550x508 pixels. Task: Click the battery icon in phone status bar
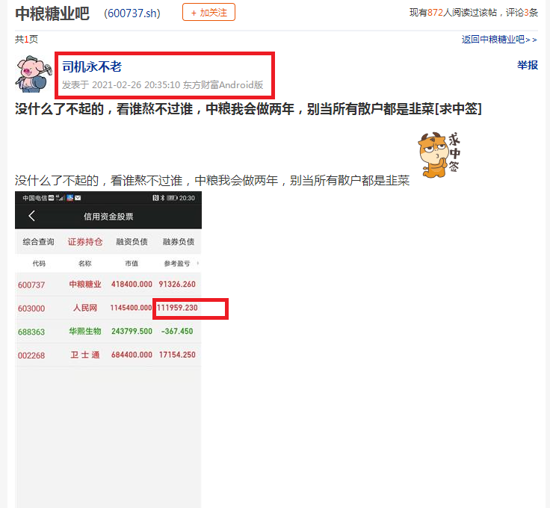click(x=172, y=198)
